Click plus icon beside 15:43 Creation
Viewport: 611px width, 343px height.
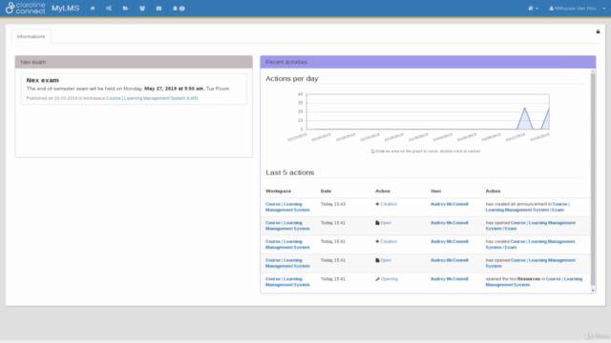(377, 204)
